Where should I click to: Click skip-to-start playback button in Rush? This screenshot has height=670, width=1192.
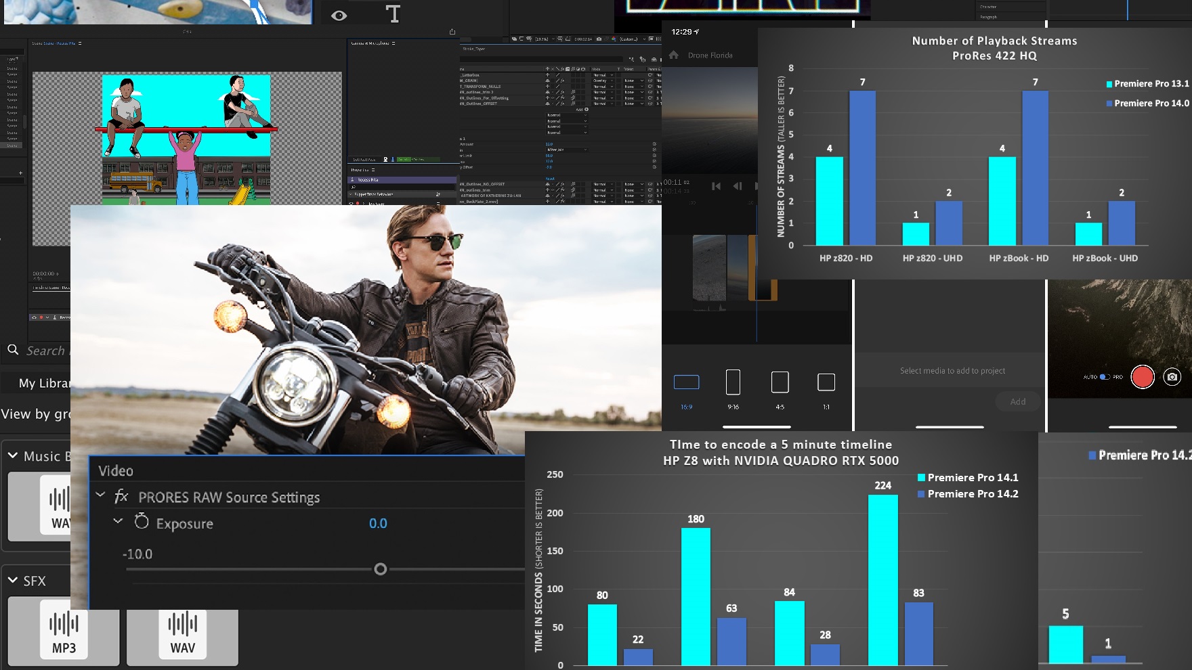pyautogui.click(x=716, y=186)
